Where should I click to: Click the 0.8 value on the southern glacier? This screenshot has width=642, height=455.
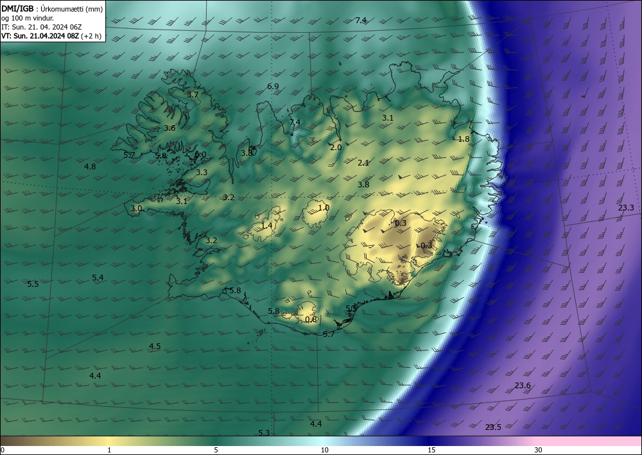point(311,319)
